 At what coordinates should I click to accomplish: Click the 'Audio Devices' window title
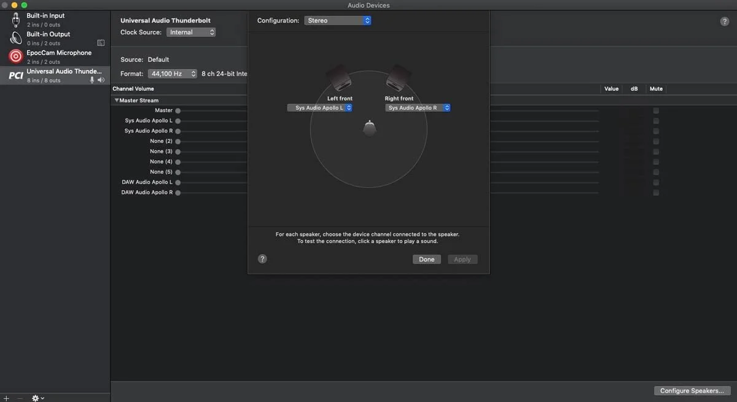click(368, 6)
